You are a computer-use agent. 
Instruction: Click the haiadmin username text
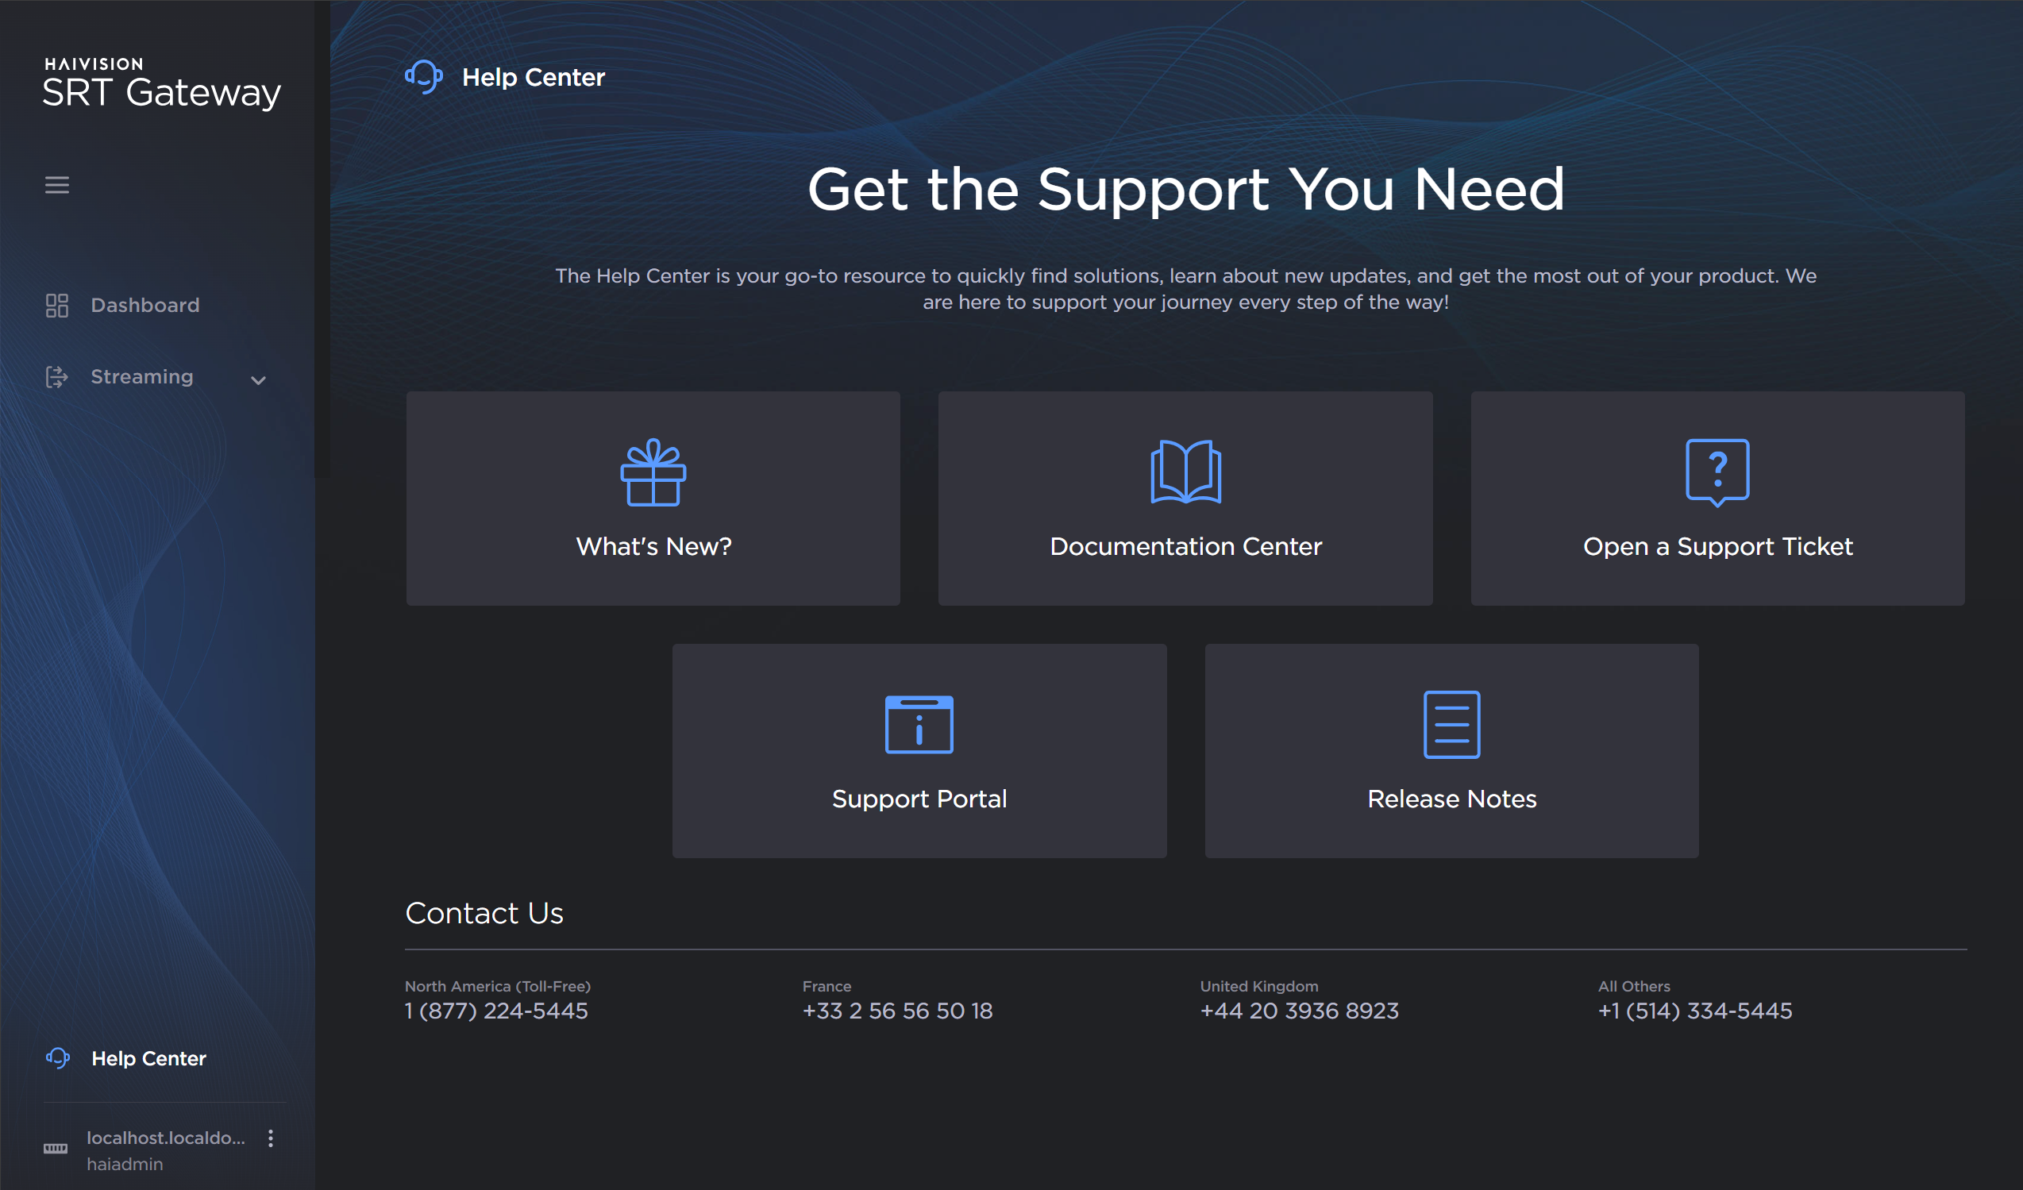pos(125,1164)
